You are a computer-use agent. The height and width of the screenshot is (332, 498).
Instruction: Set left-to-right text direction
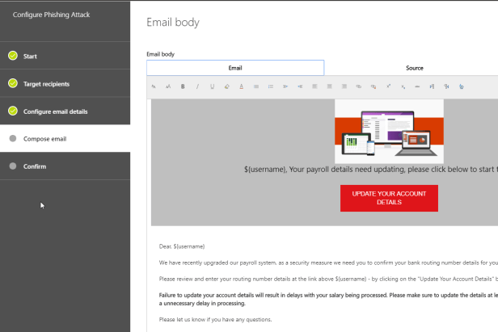coord(432,86)
